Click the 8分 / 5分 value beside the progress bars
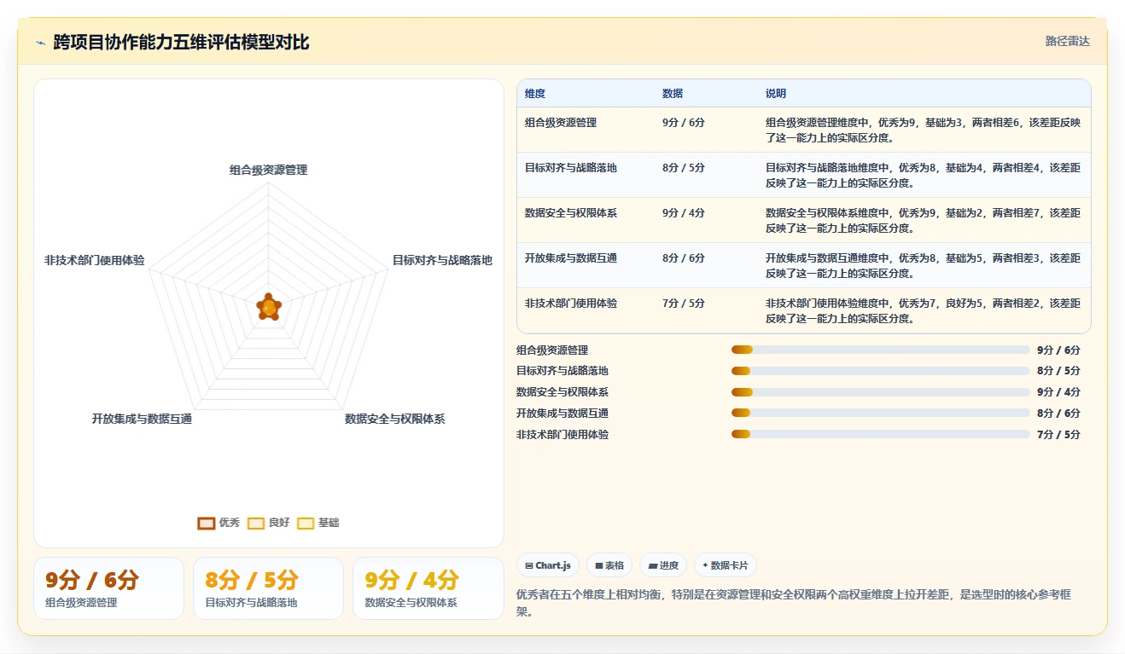The image size is (1125, 654). click(1058, 371)
